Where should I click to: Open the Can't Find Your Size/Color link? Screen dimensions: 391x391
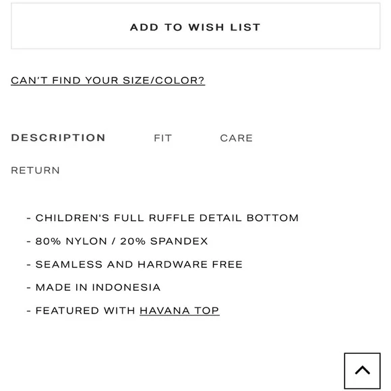point(108,80)
